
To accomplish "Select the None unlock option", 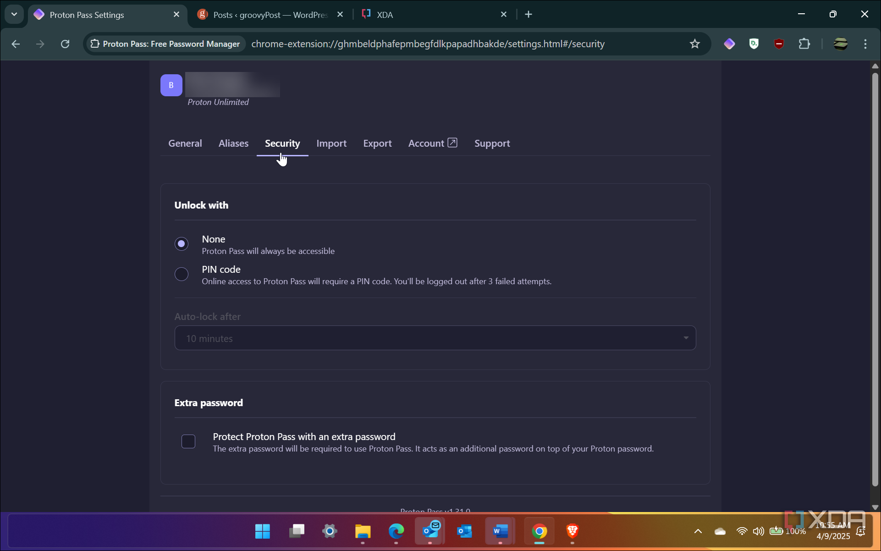I will click(182, 244).
